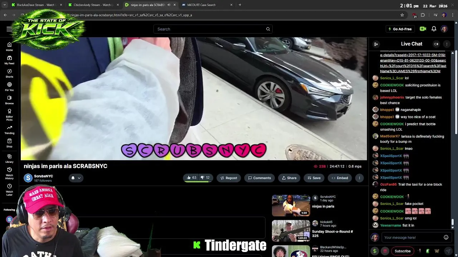
Task: Open the notifications bell in header
Action: pos(434,29)
